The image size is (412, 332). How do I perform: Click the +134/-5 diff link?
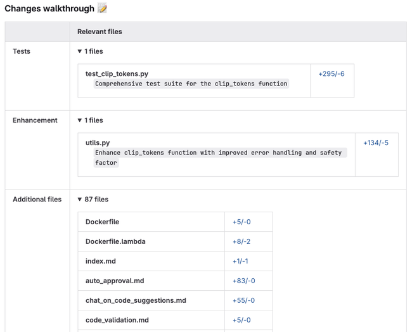(376, 143)
